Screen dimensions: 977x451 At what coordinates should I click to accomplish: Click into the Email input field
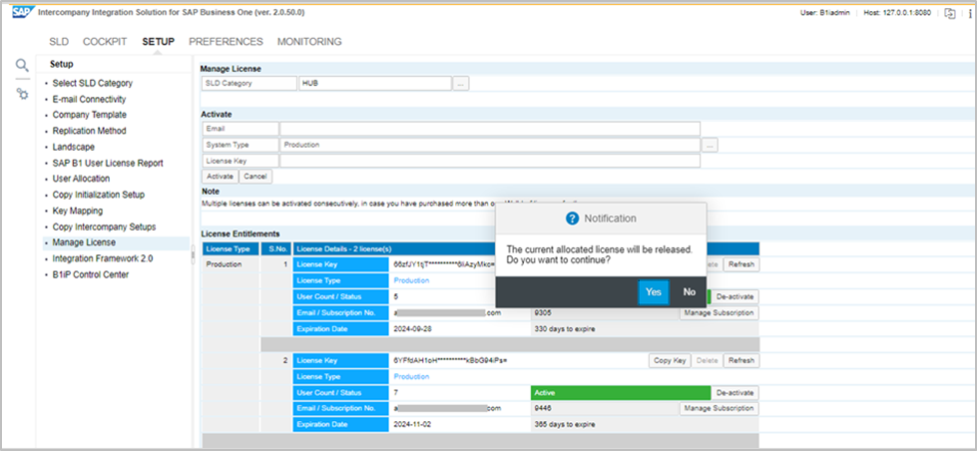tap(489, 129)
